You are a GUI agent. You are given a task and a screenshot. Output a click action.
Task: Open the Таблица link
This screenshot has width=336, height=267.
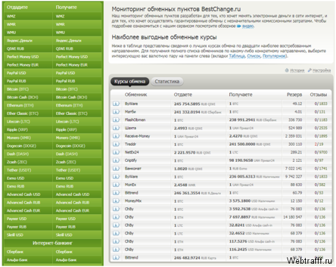(236, 56)
